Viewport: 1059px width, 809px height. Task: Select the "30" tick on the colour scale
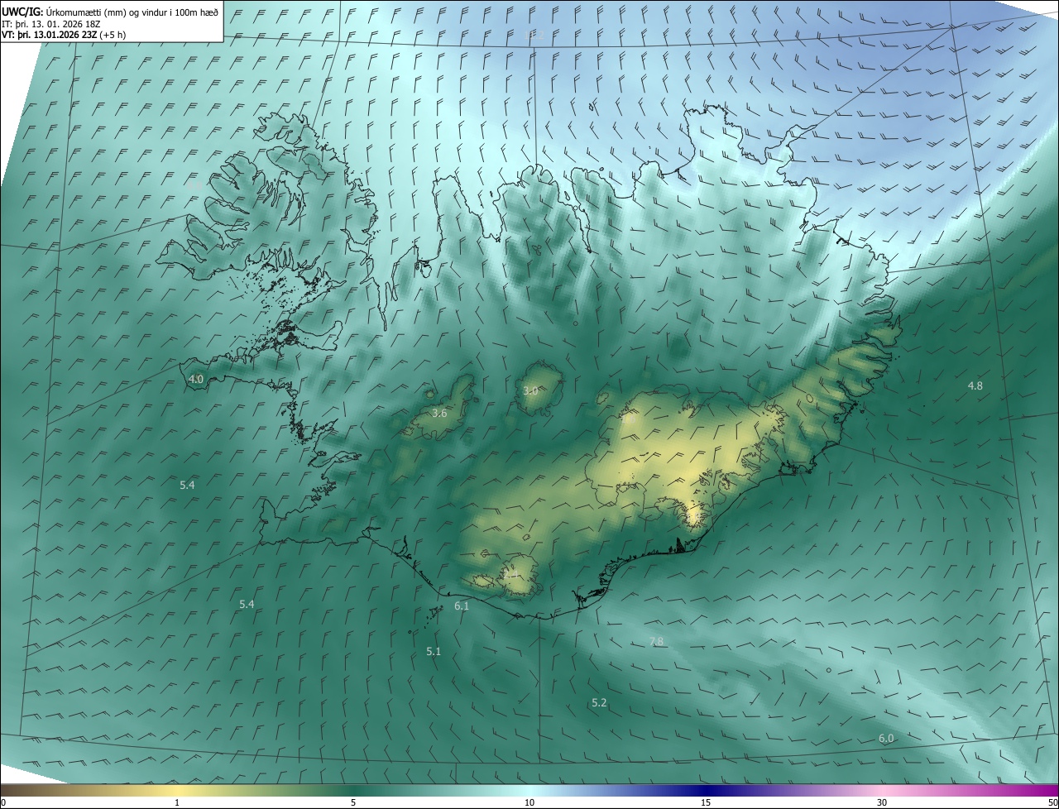[x=882, y=803]
